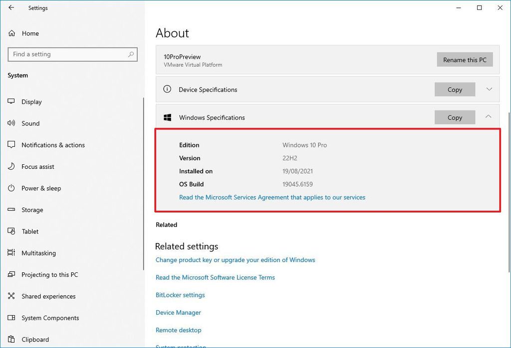This screenshot has width=511, height=348.
Task: Select the Sound sidebar icon
Action: [11, 123]
